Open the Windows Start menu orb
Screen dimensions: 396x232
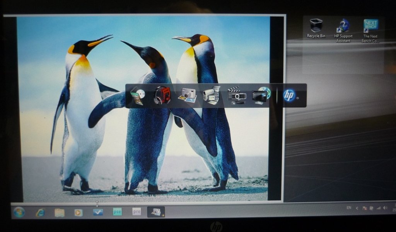[19, 212]
